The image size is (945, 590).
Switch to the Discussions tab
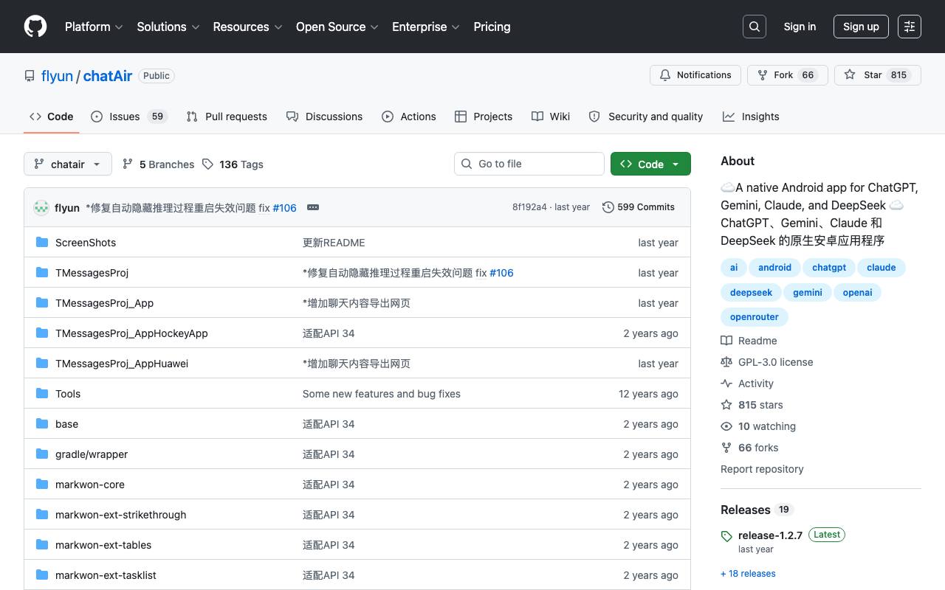(x=324, y=117)
